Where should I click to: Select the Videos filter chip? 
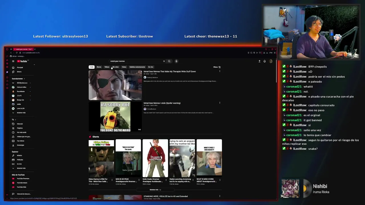coord(107,67)
